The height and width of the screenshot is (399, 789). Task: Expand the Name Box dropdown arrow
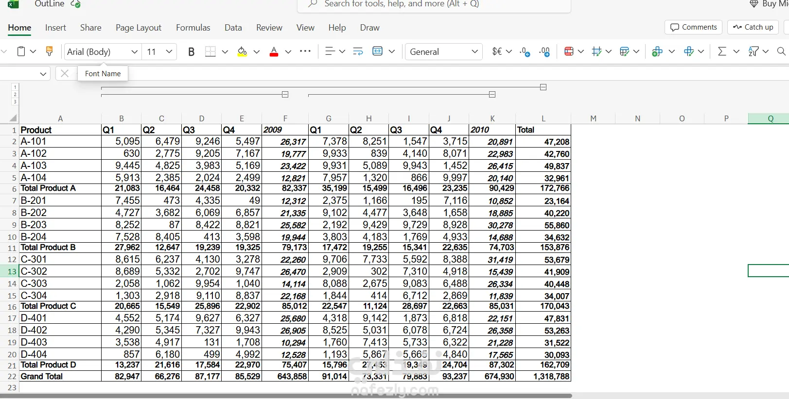pyautogui.click(x=43, y=74)
